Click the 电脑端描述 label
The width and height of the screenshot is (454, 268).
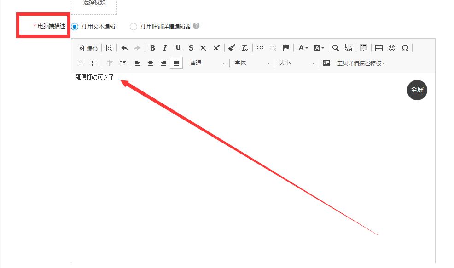click(x=52, y=26)
